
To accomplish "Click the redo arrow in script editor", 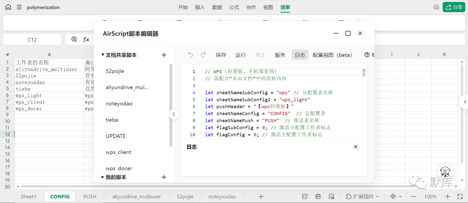I will (204, 55).
